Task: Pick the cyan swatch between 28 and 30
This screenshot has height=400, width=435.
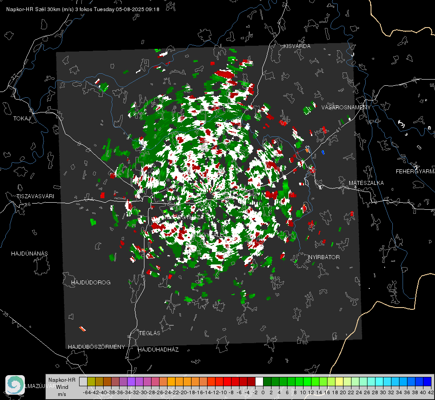Action: (379, 381)
